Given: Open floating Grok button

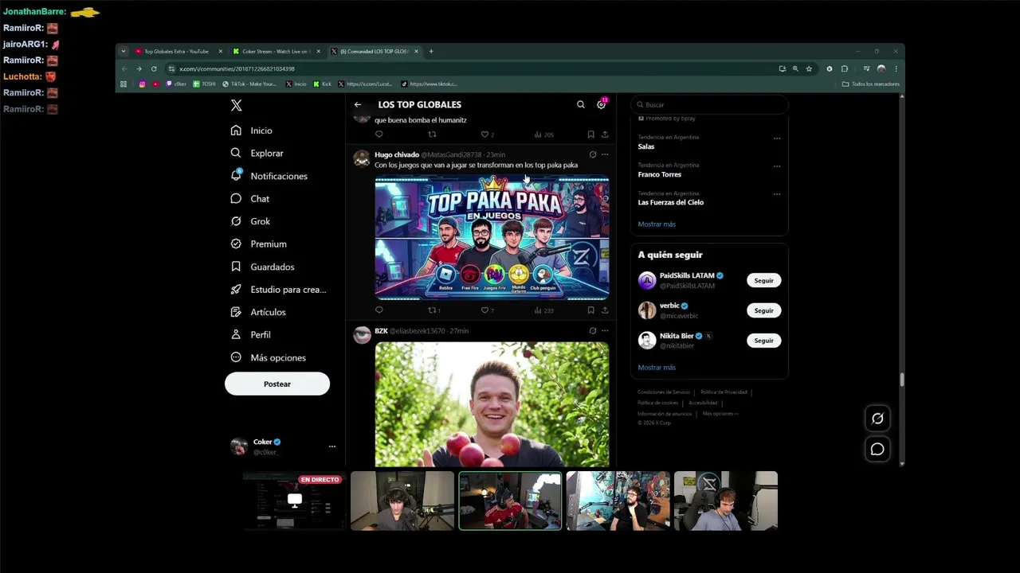Looking at the screenshot, I should click(877, 419).
